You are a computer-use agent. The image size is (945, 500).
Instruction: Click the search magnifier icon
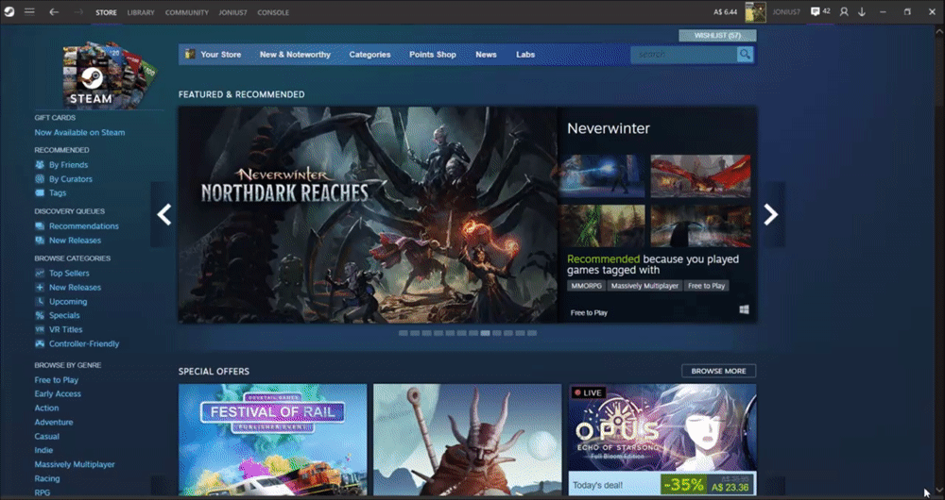coord(746,54)
